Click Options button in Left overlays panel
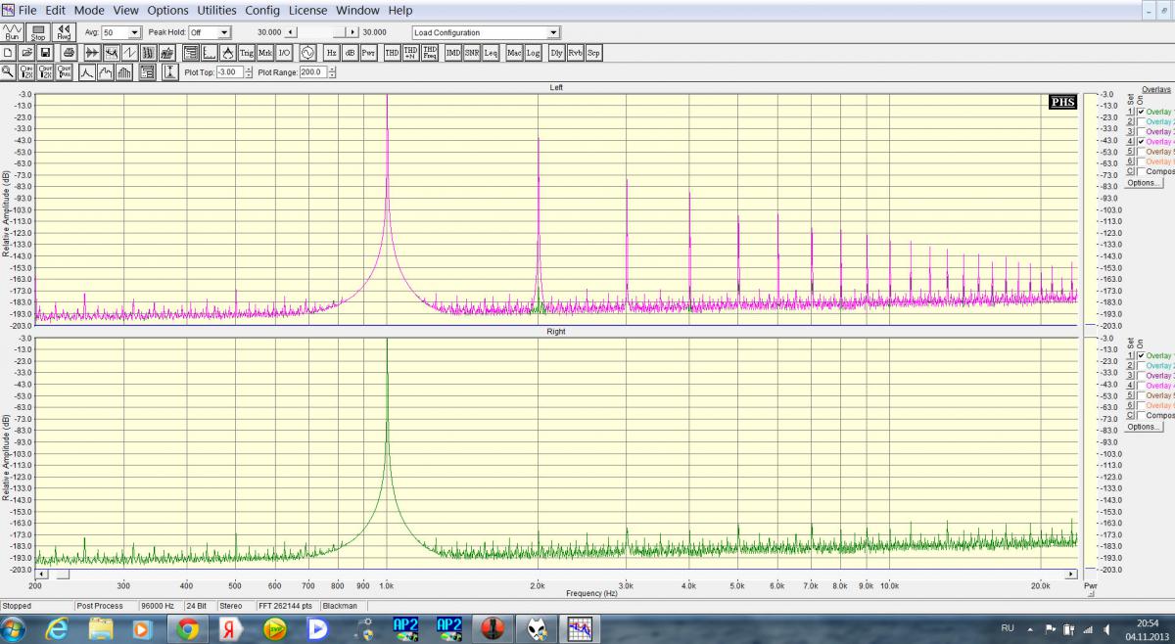This screenshot has height=644, width=1175. tap(1142, 183)
